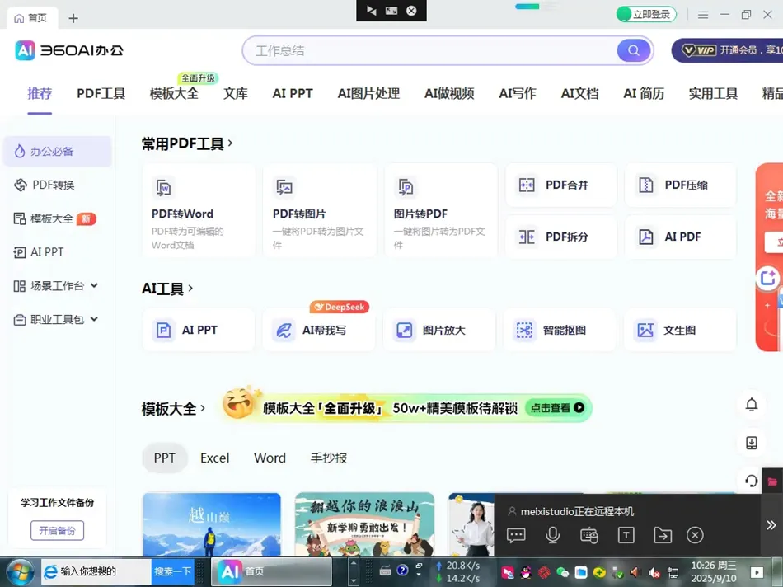
Task: Open the 实用工具 tab
Action: [713, 93]
